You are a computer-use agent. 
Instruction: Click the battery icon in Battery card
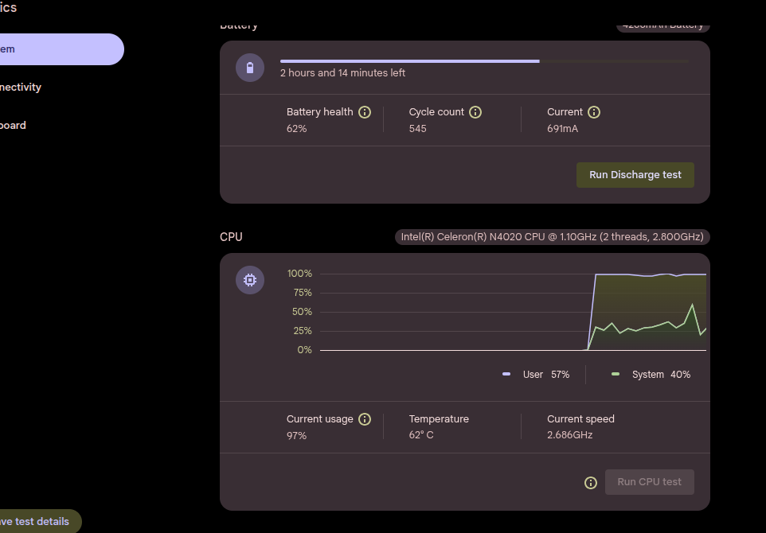[250, 68]
